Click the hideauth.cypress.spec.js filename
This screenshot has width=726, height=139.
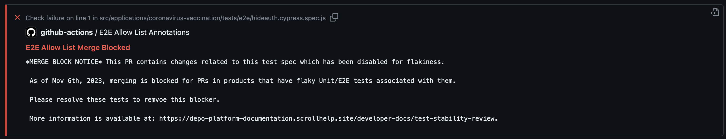coord(288,18)
